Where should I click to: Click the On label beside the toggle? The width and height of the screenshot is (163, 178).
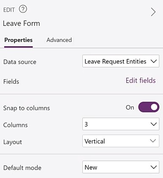click(x=130, y=108)
